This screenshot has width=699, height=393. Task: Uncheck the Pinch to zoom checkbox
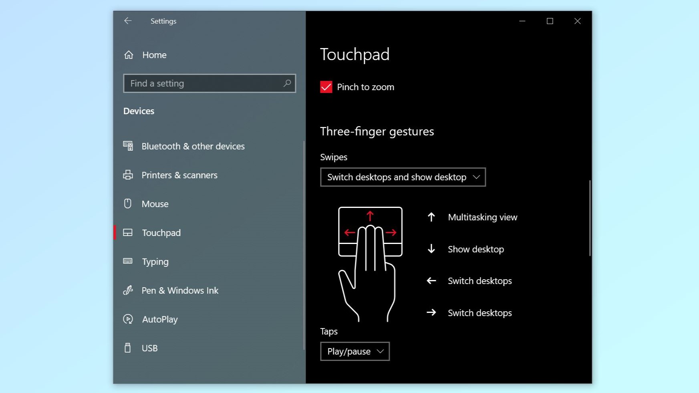click(326, 87)
